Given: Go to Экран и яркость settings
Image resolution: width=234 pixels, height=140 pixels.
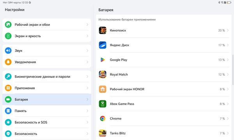Looking at the screenshot, I should click(47, 36).
